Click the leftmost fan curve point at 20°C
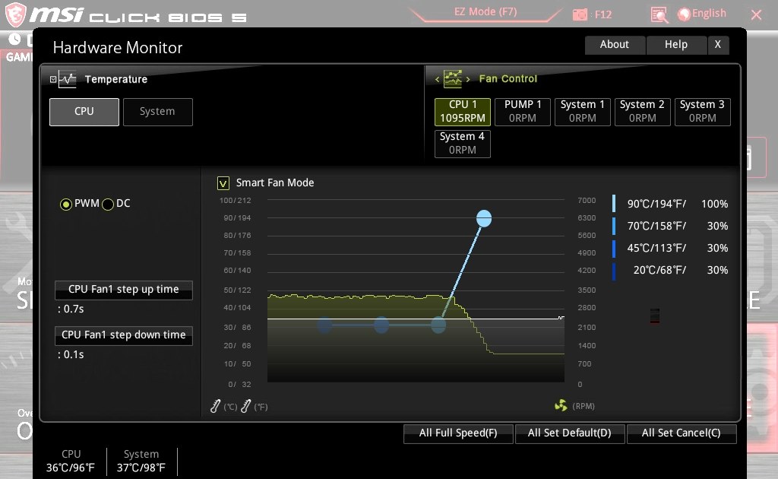Screen dimensions: 778x479 coord(324,325)
